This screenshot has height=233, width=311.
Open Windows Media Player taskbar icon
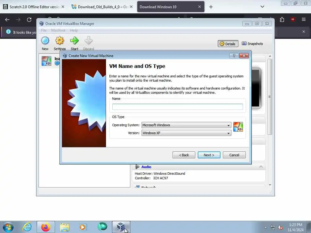(83, 227)
